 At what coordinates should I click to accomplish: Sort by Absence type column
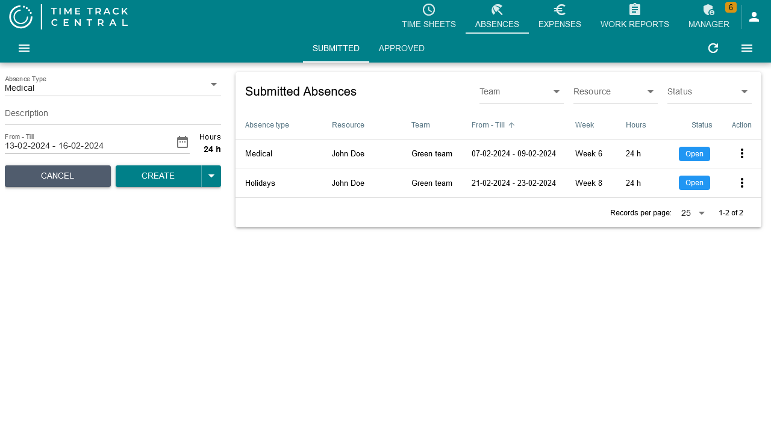click(x=267, y=125)
